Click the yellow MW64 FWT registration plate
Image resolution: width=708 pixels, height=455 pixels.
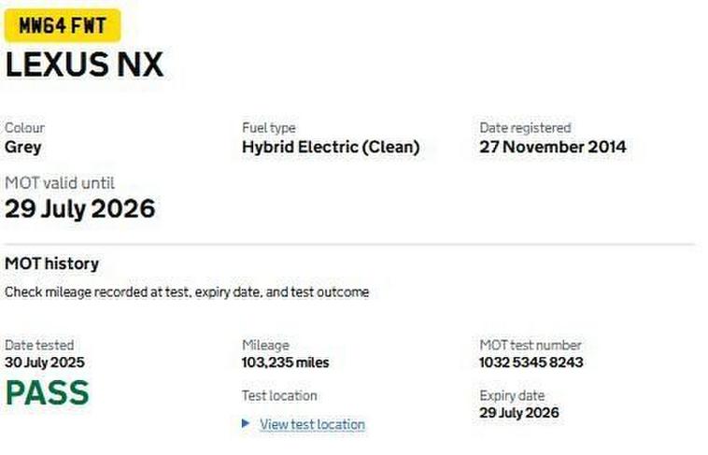tap(63, 25)
